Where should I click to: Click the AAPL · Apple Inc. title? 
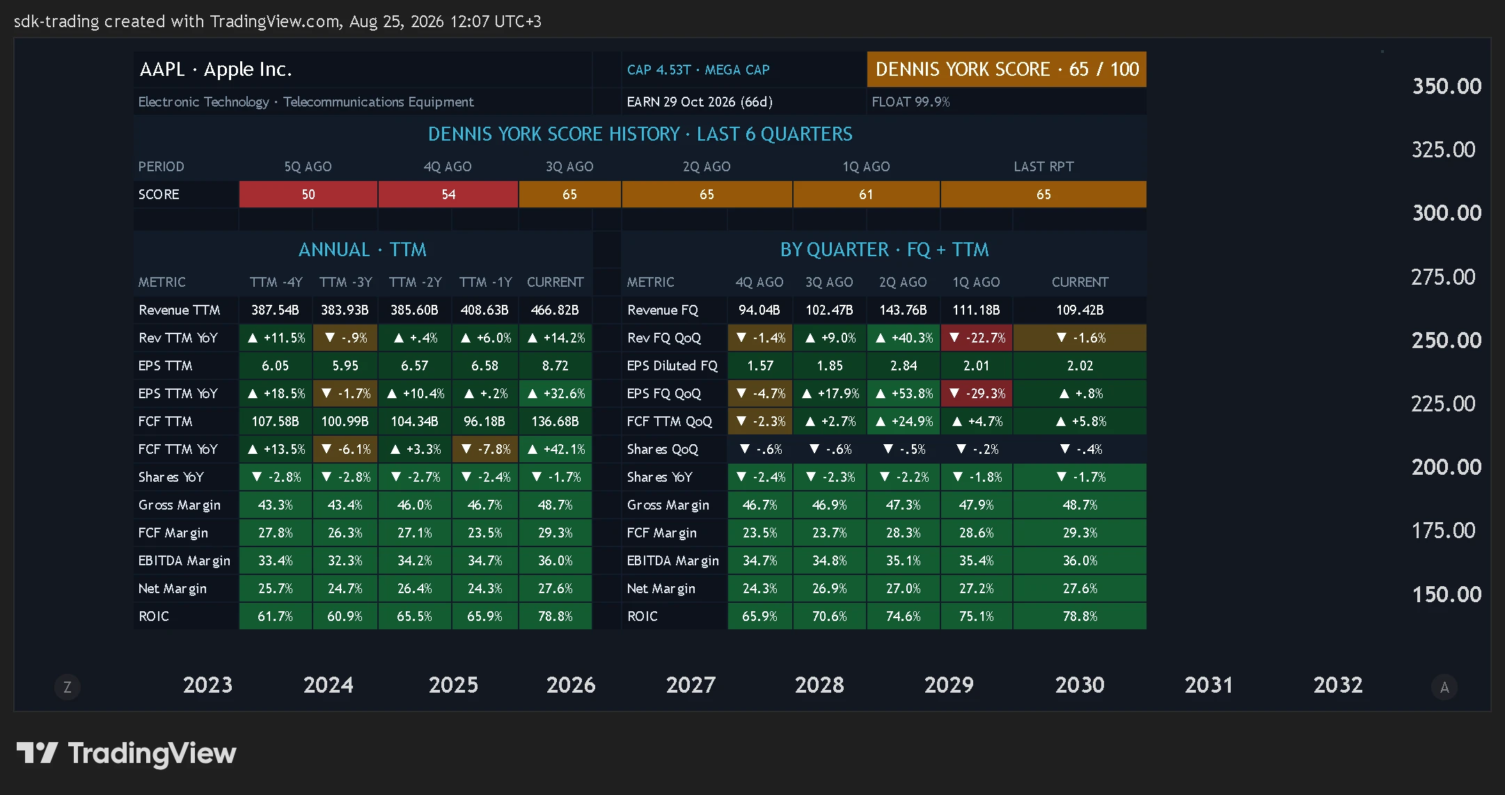[x=216, y=70]
